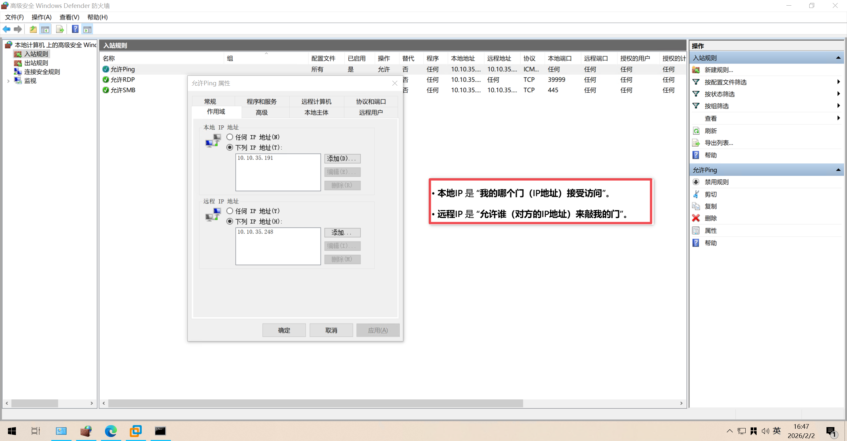The width and height of the screenshot is (847, 441).
Task: Expand the 监视 tree node
Action: coord(8,81)
